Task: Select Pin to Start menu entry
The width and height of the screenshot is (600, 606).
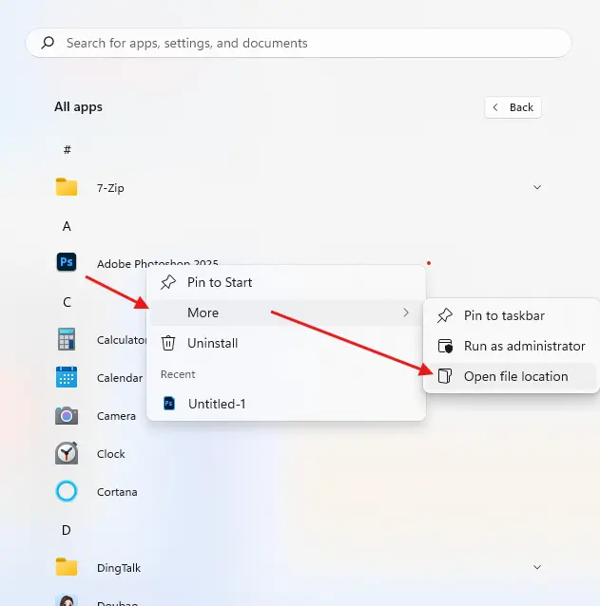Action: (x=220, y=282)
